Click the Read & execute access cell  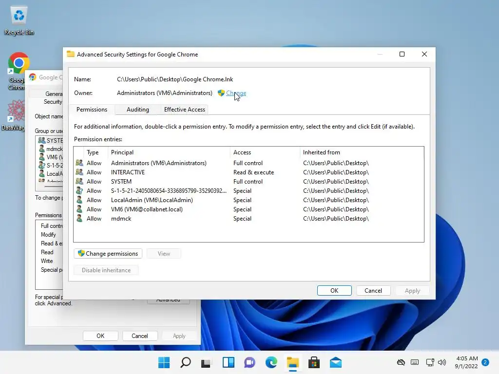(x=253, y=172)
